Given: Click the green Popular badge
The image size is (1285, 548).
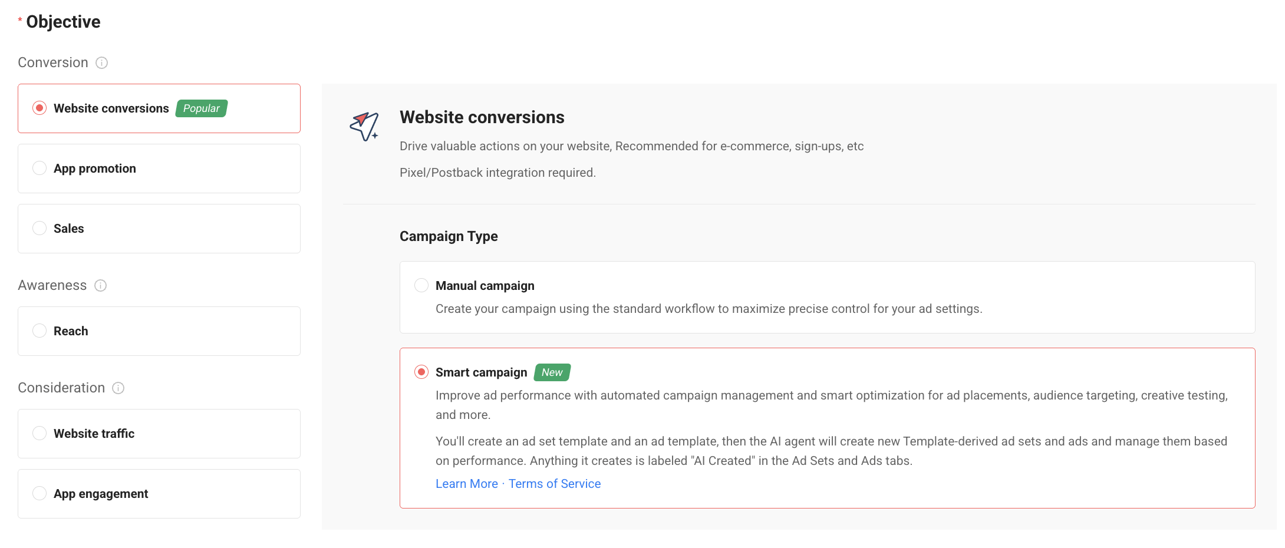Looking at the screenshot, I should (x=202, y=108).
